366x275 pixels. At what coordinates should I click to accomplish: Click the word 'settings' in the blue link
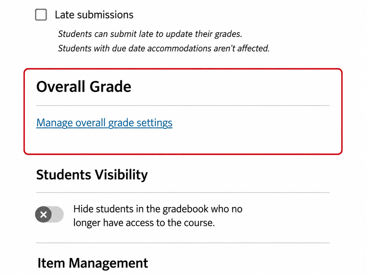coord(155,123)
